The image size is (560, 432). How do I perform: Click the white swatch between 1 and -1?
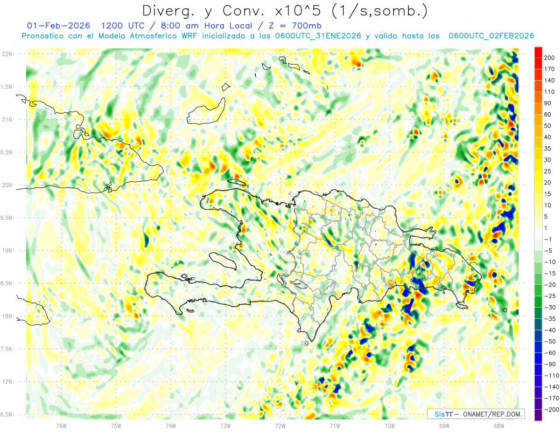[x=538, y=234]
